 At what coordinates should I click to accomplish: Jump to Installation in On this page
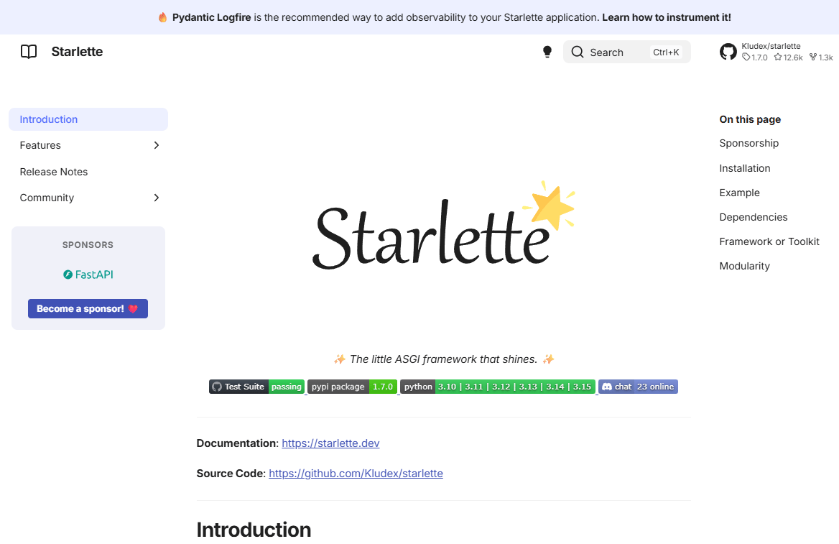tap(745, 168)
